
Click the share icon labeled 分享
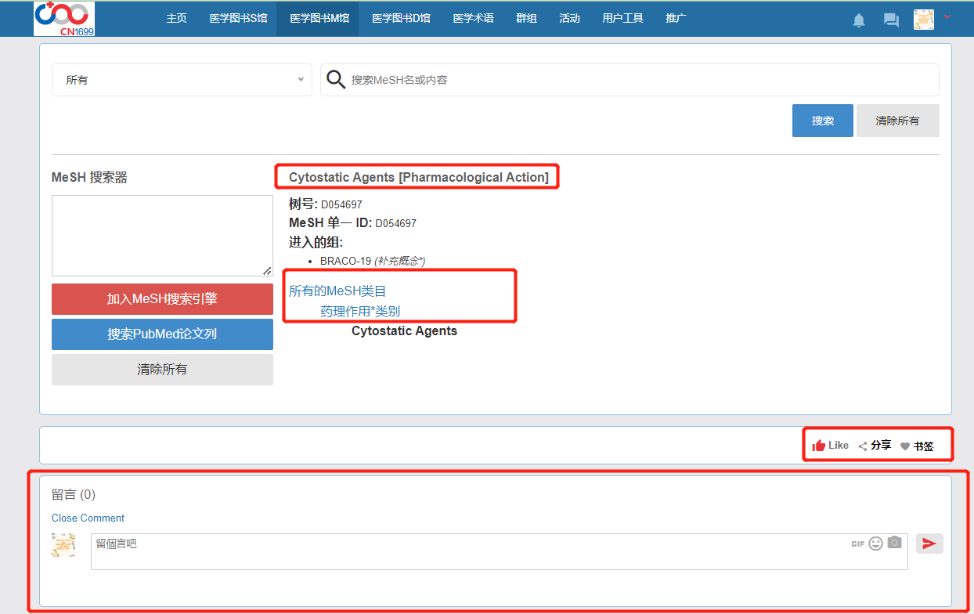pyautogui.click(x=863, y=446)
